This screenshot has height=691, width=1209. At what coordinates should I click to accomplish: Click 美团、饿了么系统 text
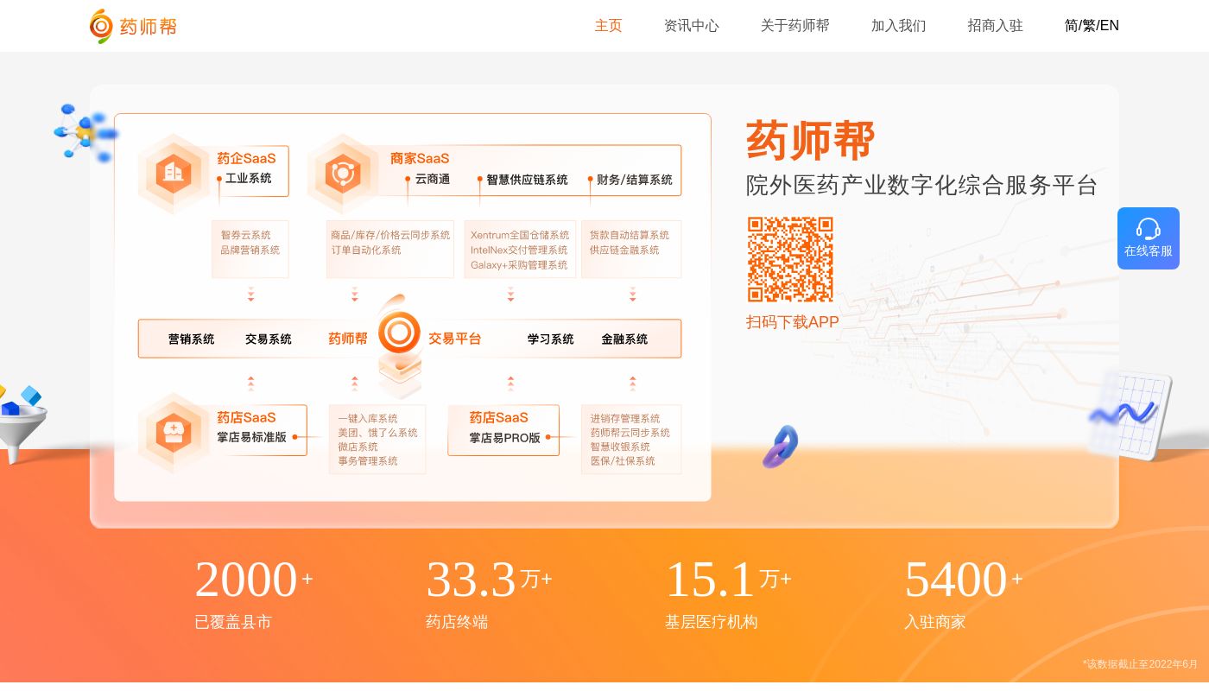coord(377,432)
